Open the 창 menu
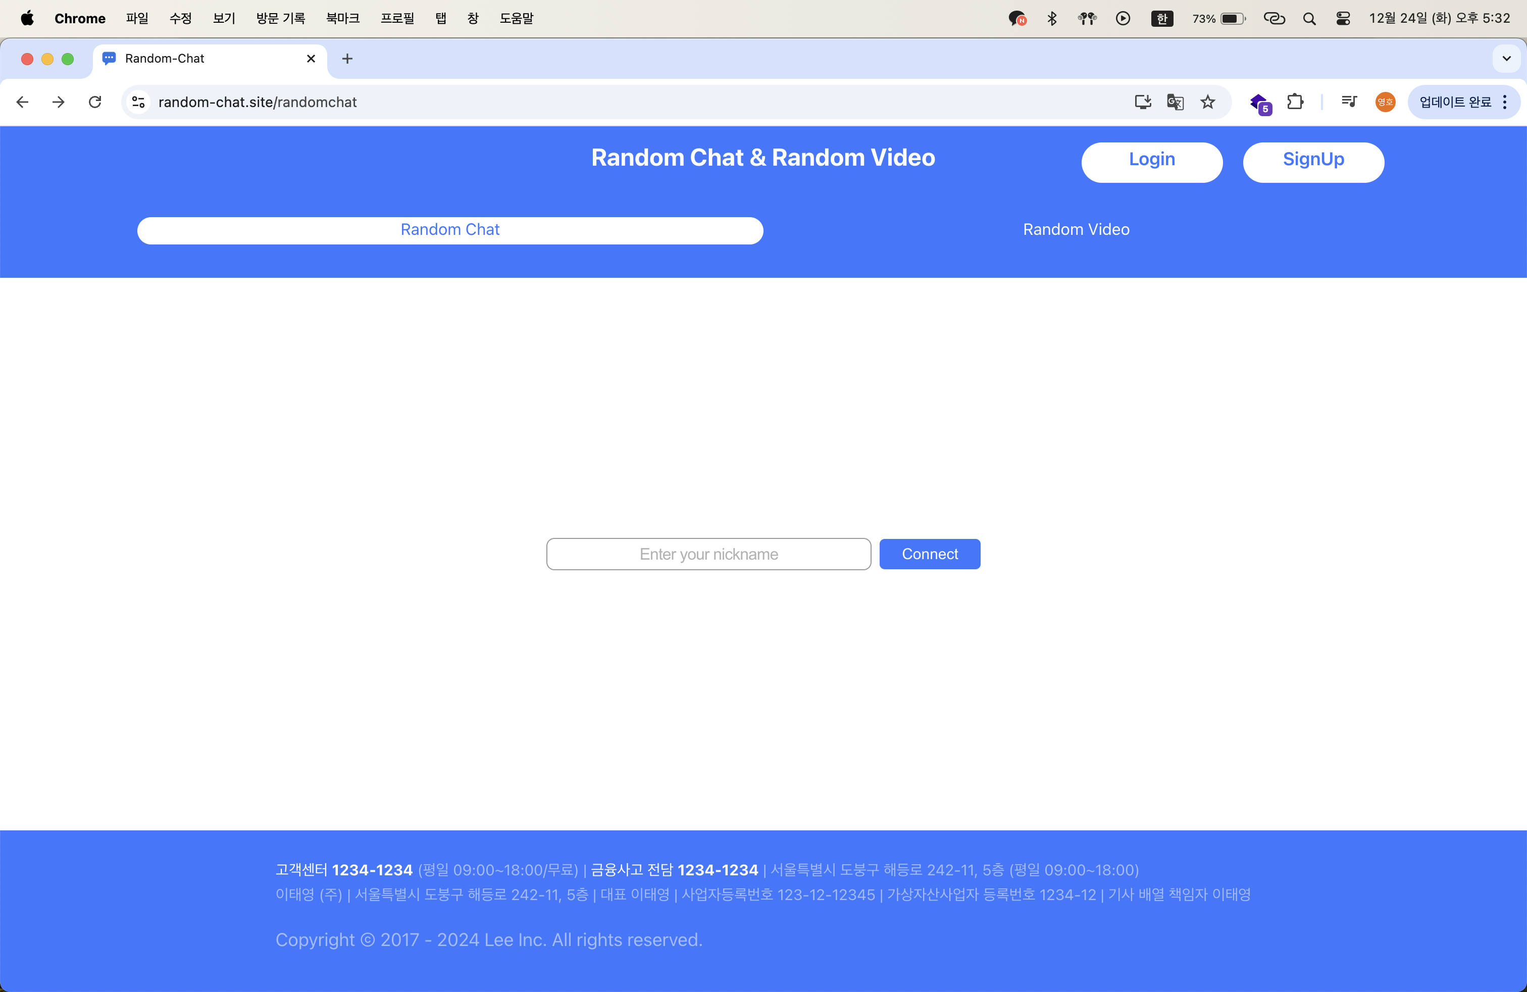The width and height of the screenshot is (1527, 992). (x=473, y=19)
